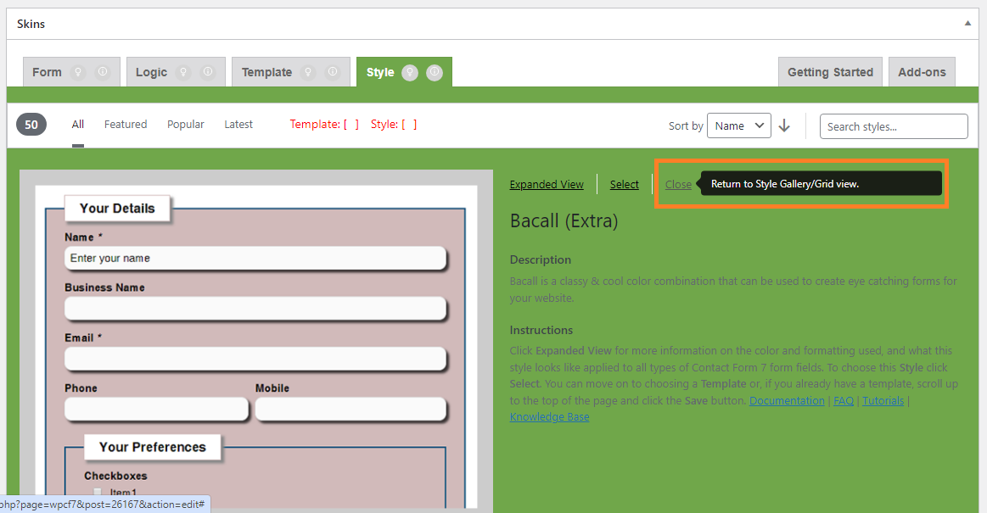Click the info icon on Template tab
987x513 pixels.
coord(333,73)
